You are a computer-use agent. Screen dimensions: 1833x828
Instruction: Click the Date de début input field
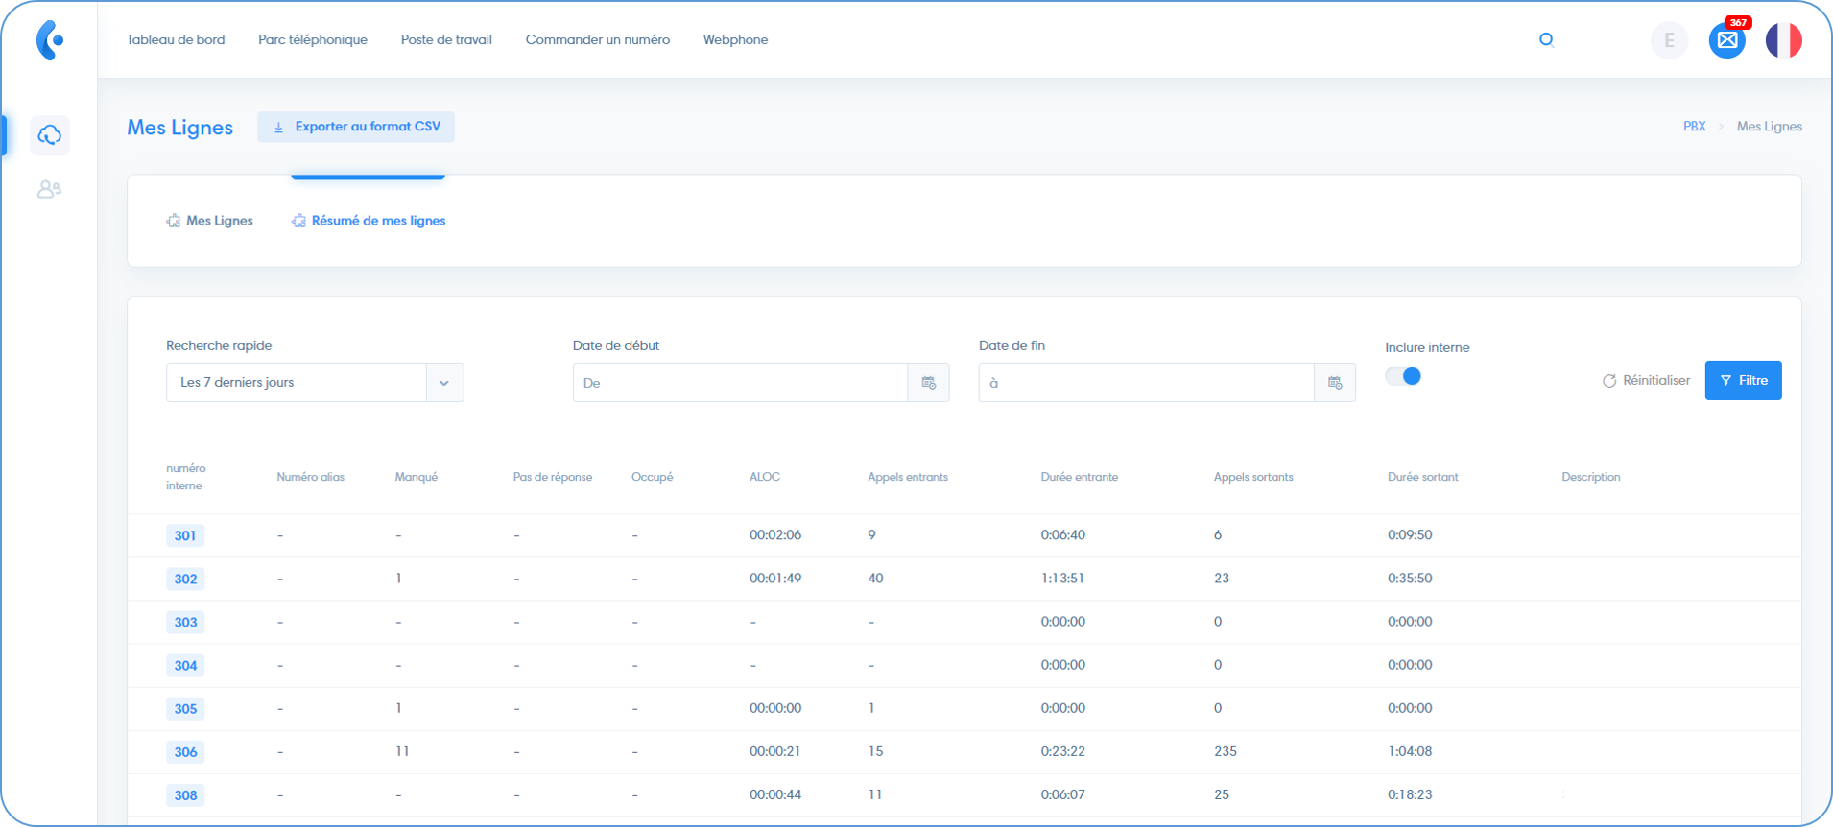click(x=740, y=383)
